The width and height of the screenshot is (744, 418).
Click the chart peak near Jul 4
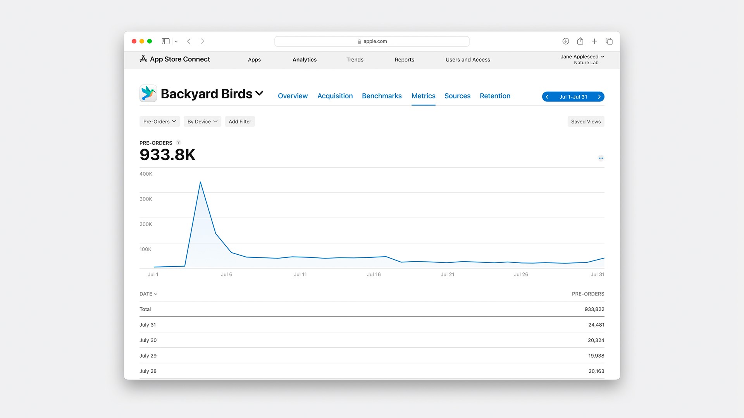click(x=200, y=182)
